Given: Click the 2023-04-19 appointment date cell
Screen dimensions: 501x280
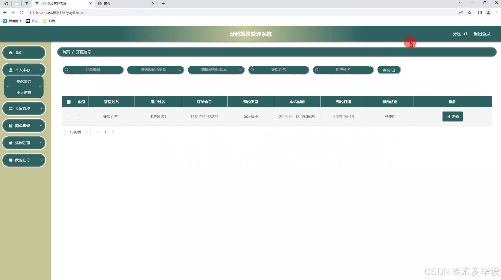Looking at the screenshot, I should (x=343, y=117).
